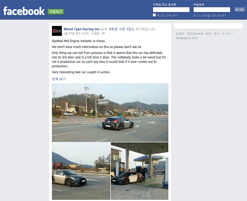Open the large Veloster road photo
The height and width of the screenshot is (201, 247).
click(110, 113)
